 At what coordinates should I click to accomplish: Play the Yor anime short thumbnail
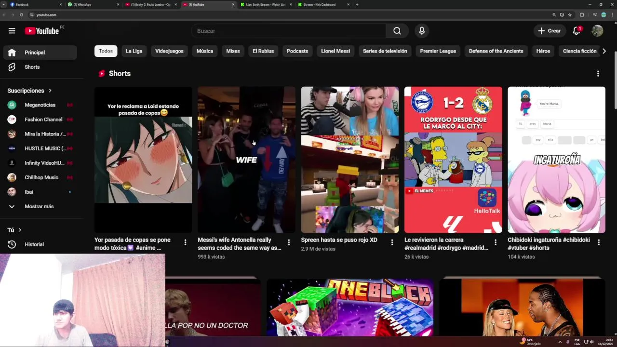143,160
